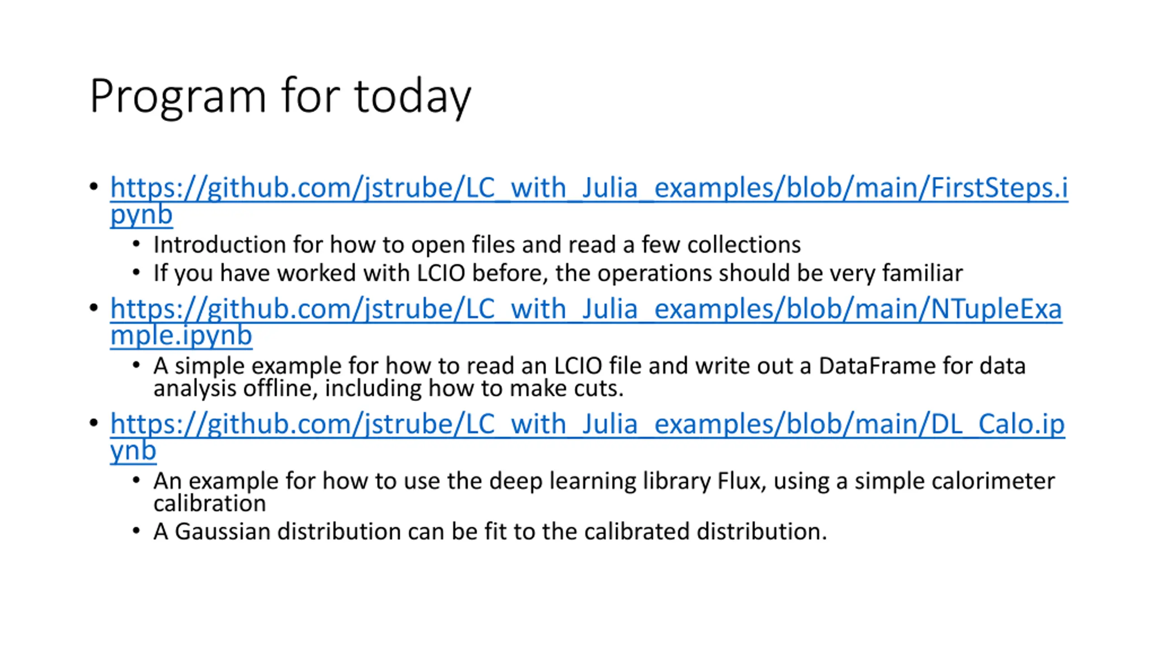Click the 'A Gaussian distribution can be fit' bullet
The image size is (1157, 650).
[490, 531]
